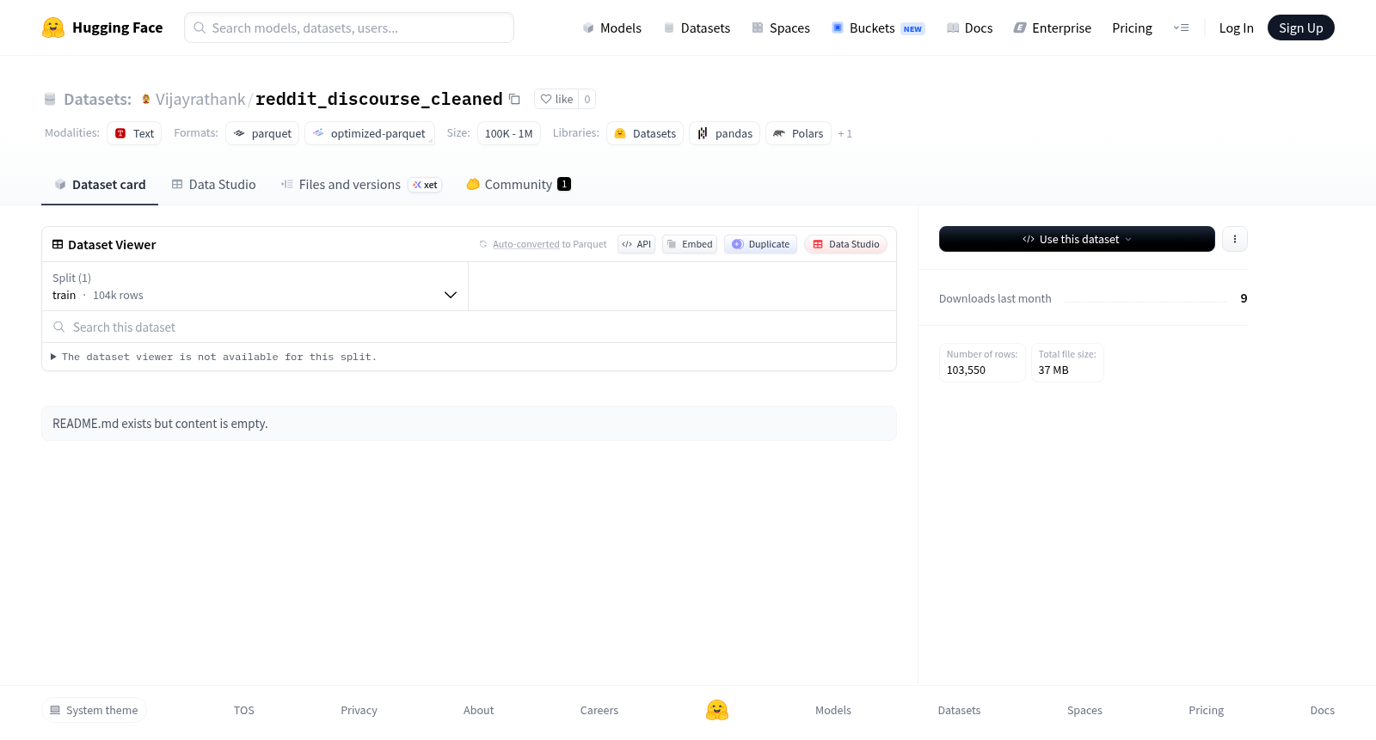Click the parquet format tag
The image size is (1376, 740).
[262, 133]
